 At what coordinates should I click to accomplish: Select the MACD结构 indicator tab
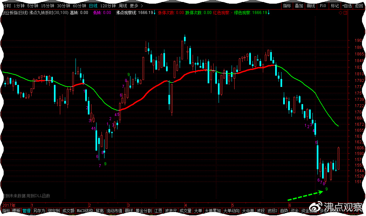click(x=85, y=211)
